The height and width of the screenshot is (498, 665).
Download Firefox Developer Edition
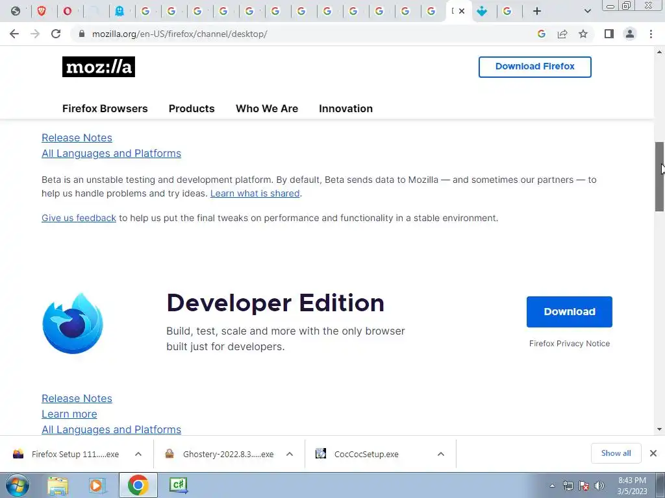point(569,312)
